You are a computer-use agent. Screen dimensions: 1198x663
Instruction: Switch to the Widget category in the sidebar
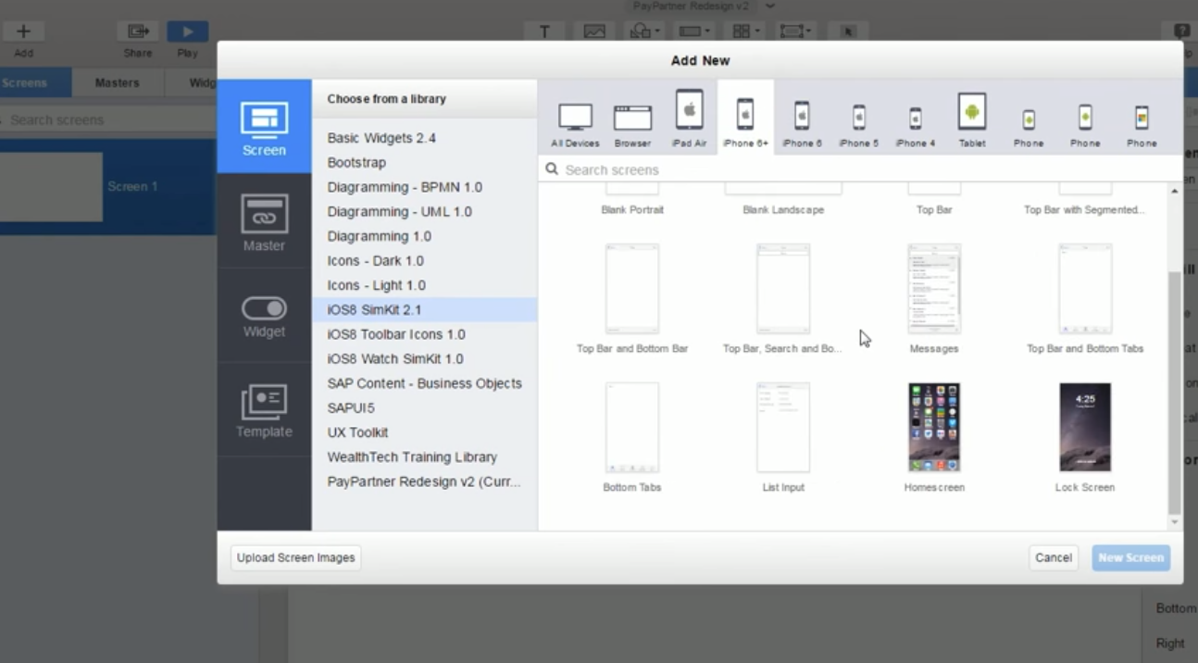(264, 315)
